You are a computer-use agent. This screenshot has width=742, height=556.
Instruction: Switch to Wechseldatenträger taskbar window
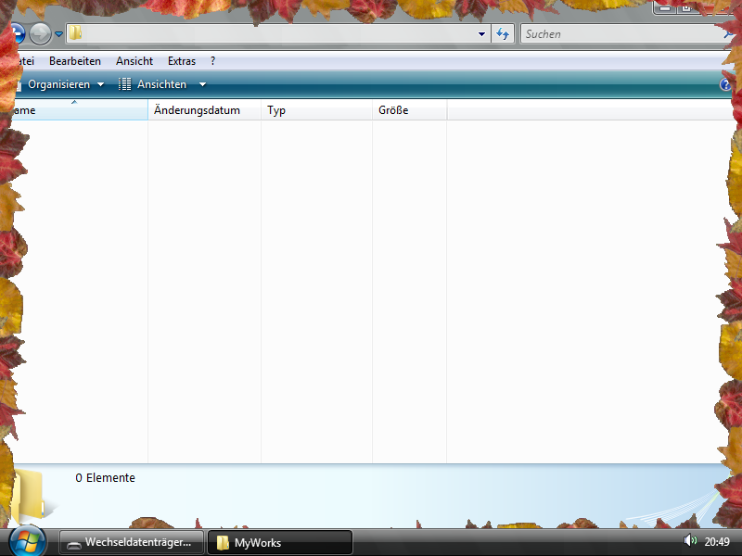coord(132,543)
